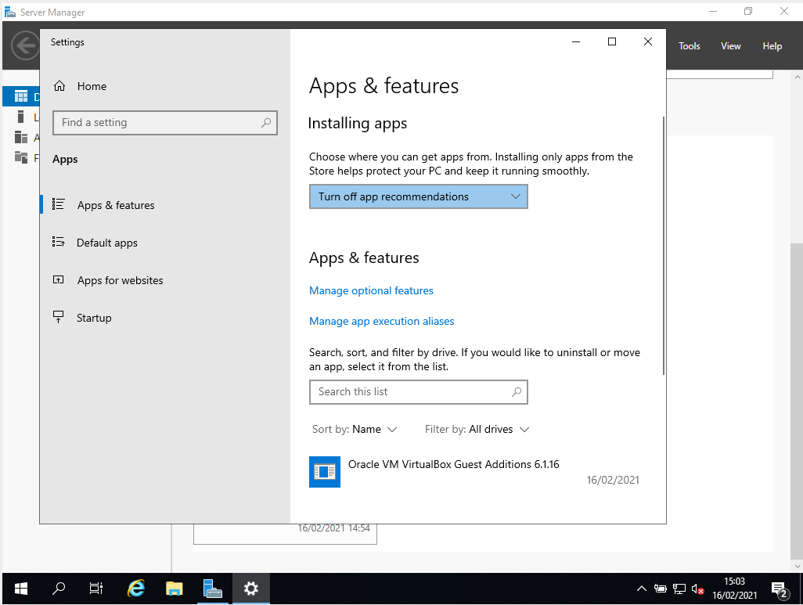The image size is (803, 605).
Task: Open Apps for websites settings
Action: (120, 279)
